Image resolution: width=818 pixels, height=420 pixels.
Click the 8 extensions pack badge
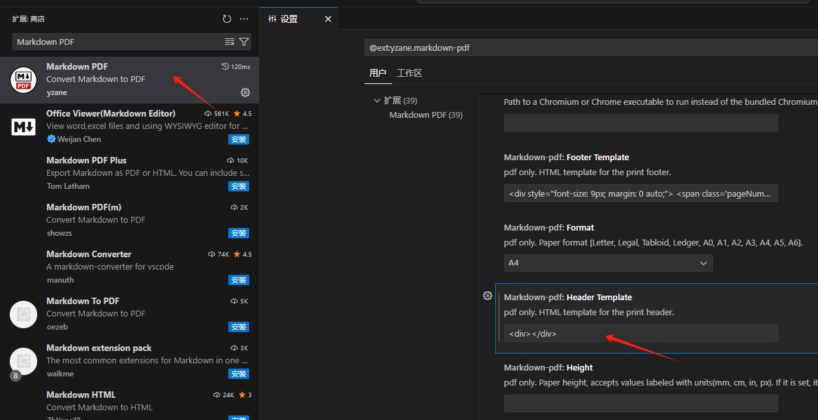click(x=16, y=376)
